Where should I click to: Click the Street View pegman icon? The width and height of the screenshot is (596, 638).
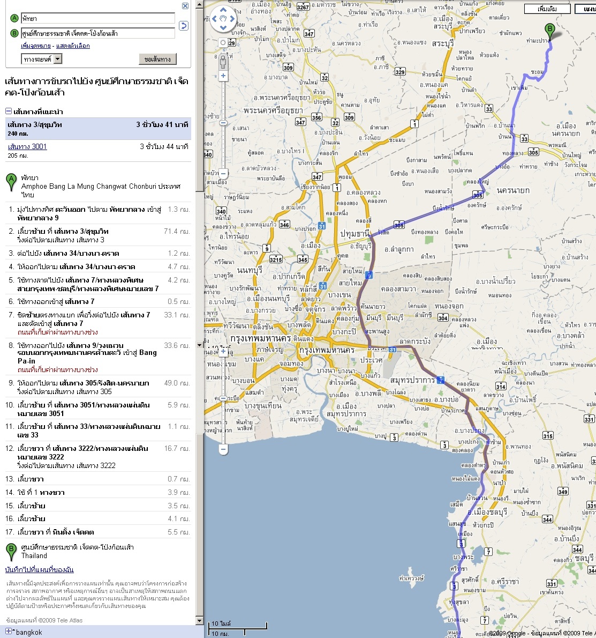click(x=223, y=62)
